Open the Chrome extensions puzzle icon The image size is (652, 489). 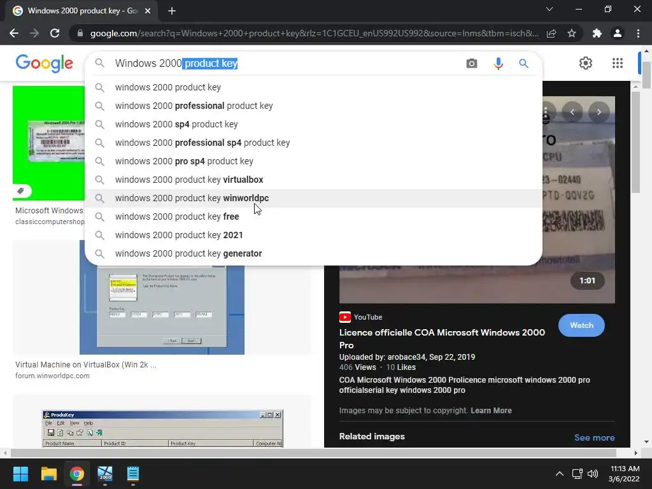coord(597,33)
